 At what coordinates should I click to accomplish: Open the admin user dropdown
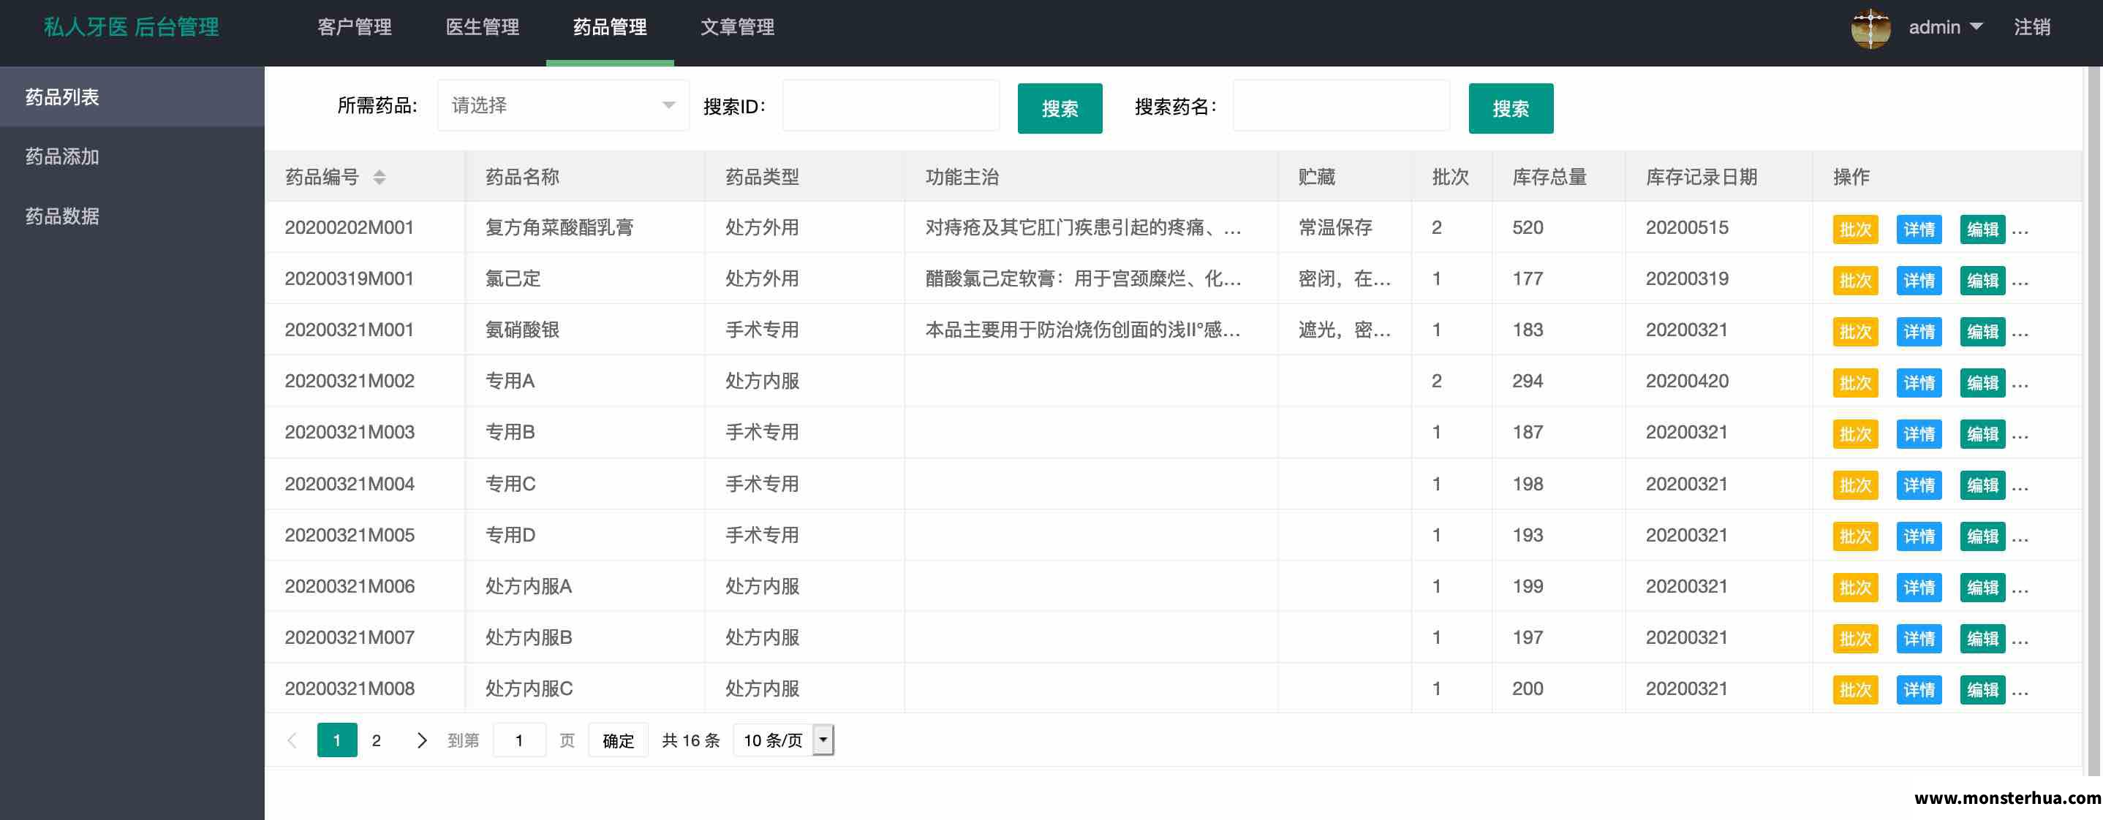click(x=1946, y=27)
